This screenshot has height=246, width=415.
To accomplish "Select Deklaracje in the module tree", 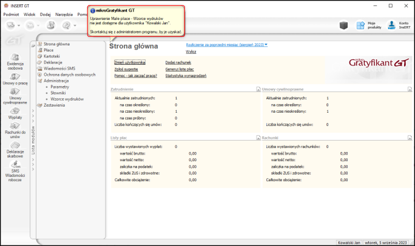I will click(x=53, y=62).
